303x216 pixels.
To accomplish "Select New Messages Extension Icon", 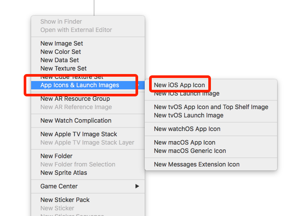I will click(211, 164).
